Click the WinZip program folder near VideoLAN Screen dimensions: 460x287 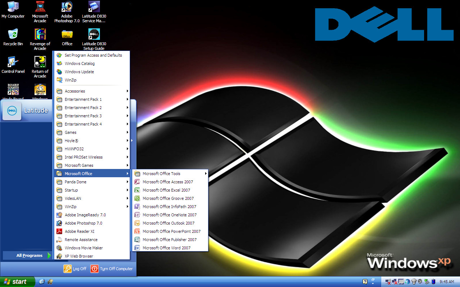point(92,207)
